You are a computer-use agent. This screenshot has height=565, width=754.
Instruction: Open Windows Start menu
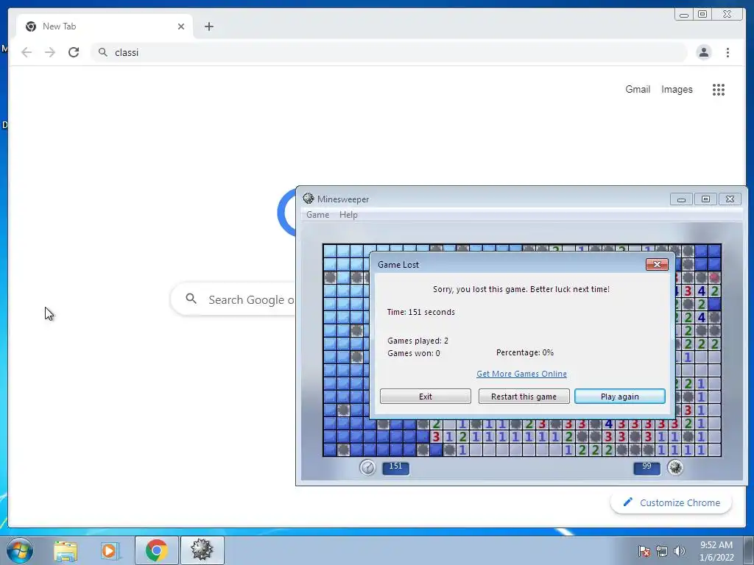(19, 550)
